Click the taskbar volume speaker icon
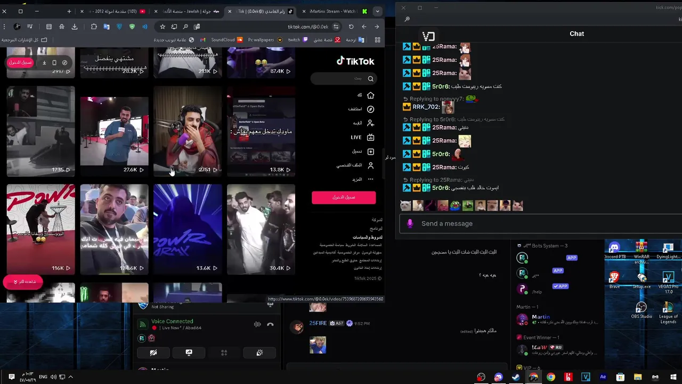 53,377
